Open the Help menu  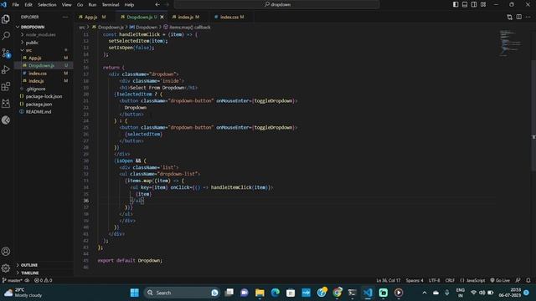tap(129, 5)
